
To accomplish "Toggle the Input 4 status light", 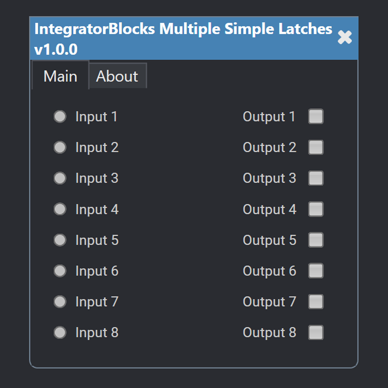I will (x=60, y=209).
